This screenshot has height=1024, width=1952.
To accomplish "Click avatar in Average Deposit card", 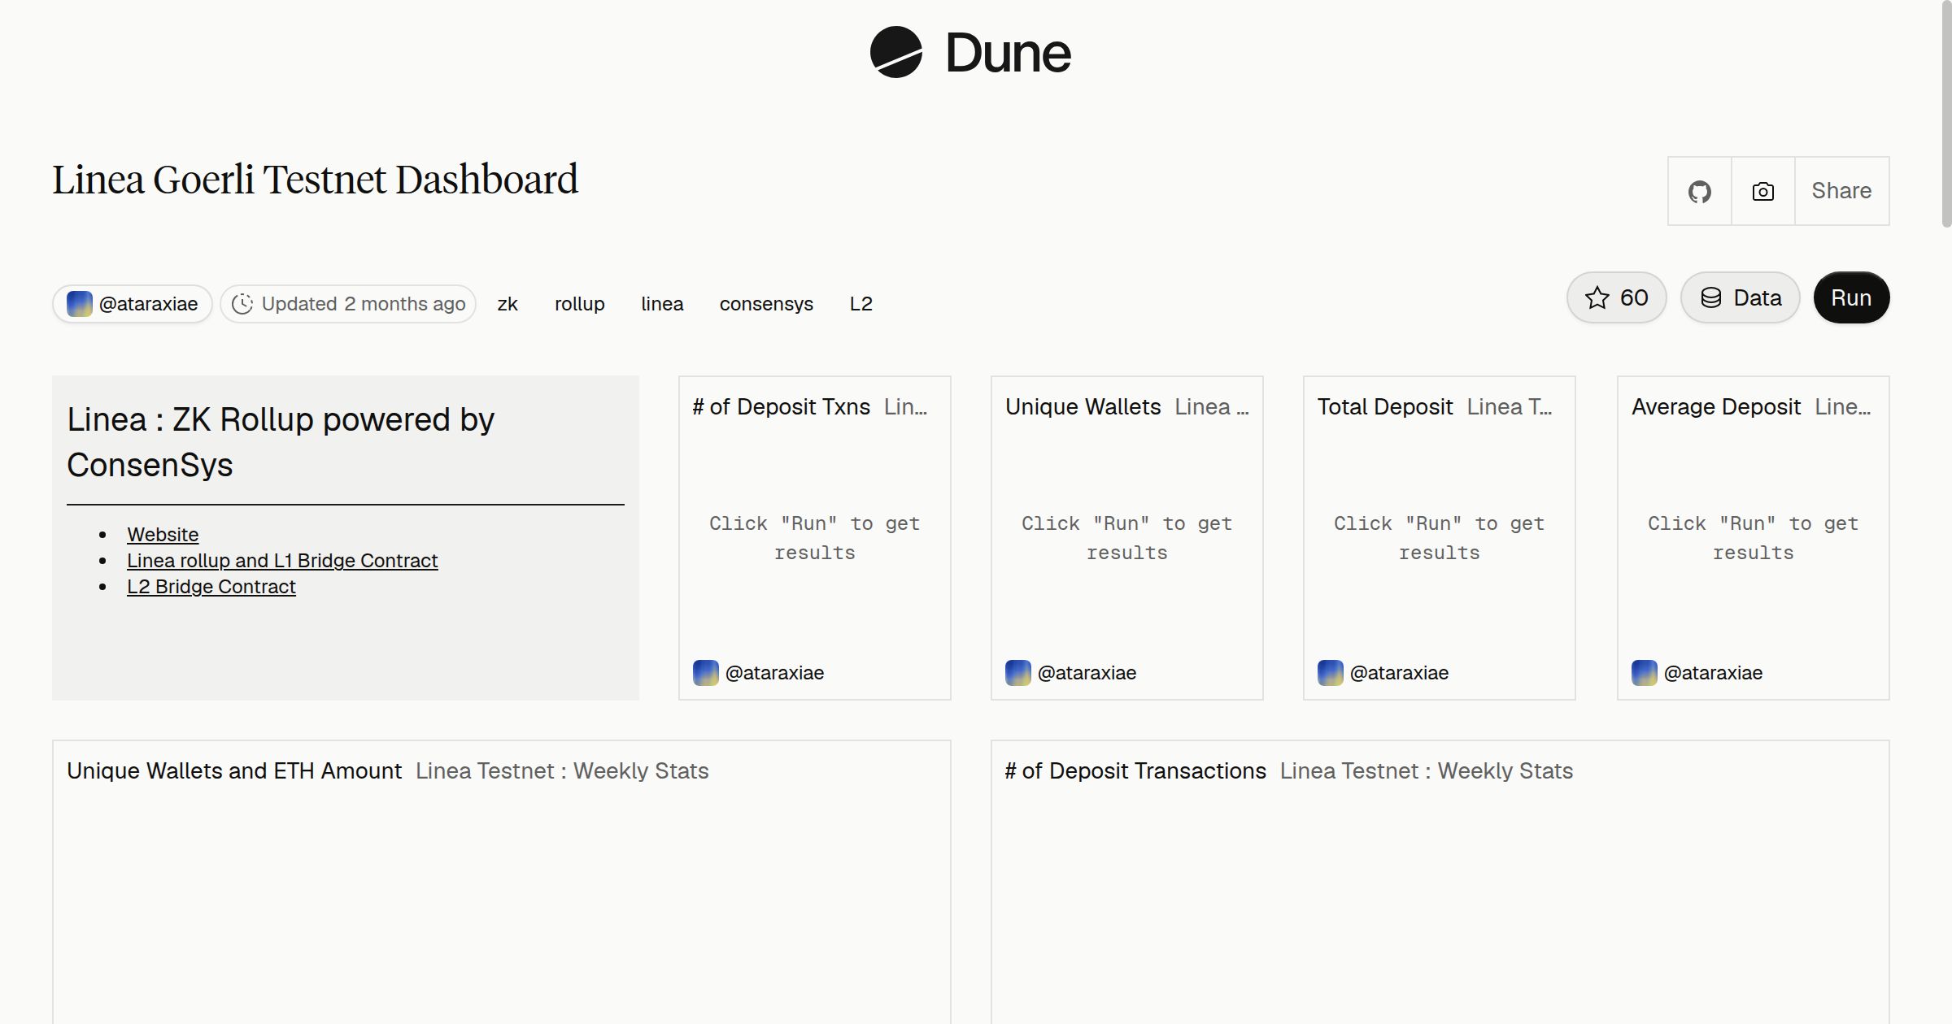I will [1645, 673].
